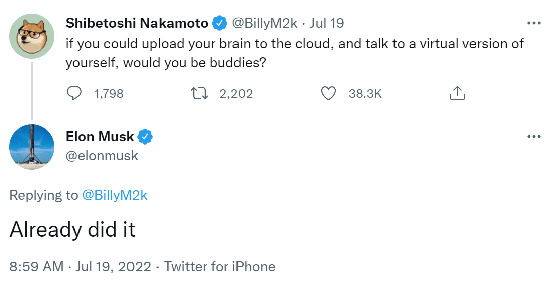Expand more options on Elon Musk's reply

pos(533,137)
